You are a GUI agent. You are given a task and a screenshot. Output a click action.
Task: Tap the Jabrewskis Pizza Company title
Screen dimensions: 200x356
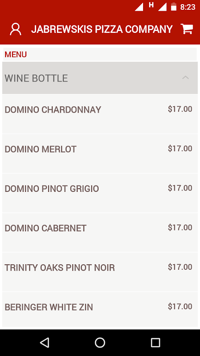[x=102, y=29]
